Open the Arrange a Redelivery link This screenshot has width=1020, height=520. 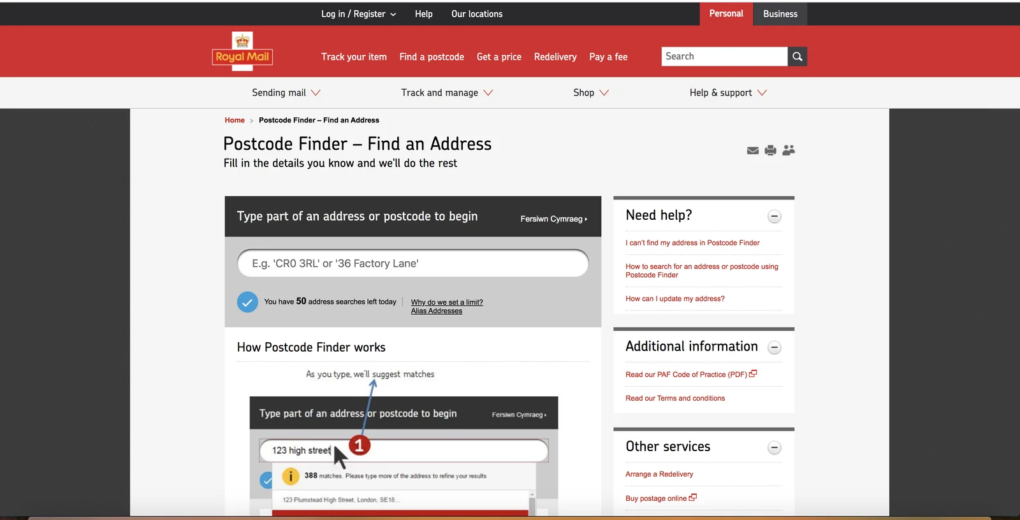(x=659, y=474)
